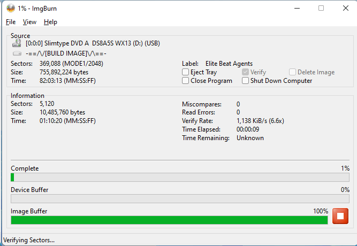This screenshot has height=246, width=357.
Task: Click the 10,485,760 bytes size value
Action: [x=63, y=112]
